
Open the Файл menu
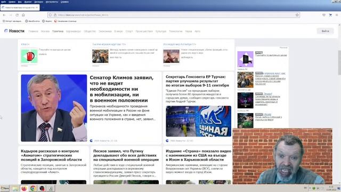[x=4, y=2]
